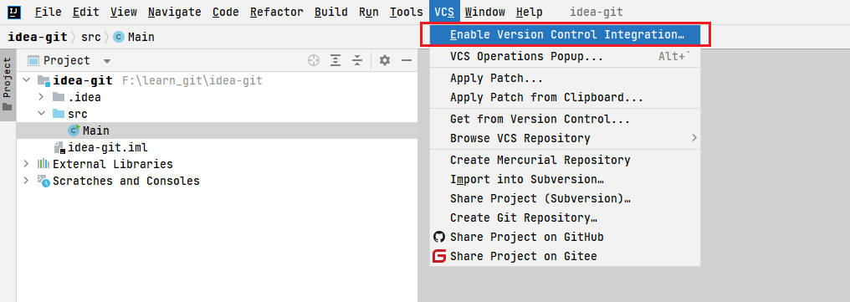Viewport: 850px width, 302px height.
Task: Expand the External Libraries node
Action: click(x=26, y=164)
